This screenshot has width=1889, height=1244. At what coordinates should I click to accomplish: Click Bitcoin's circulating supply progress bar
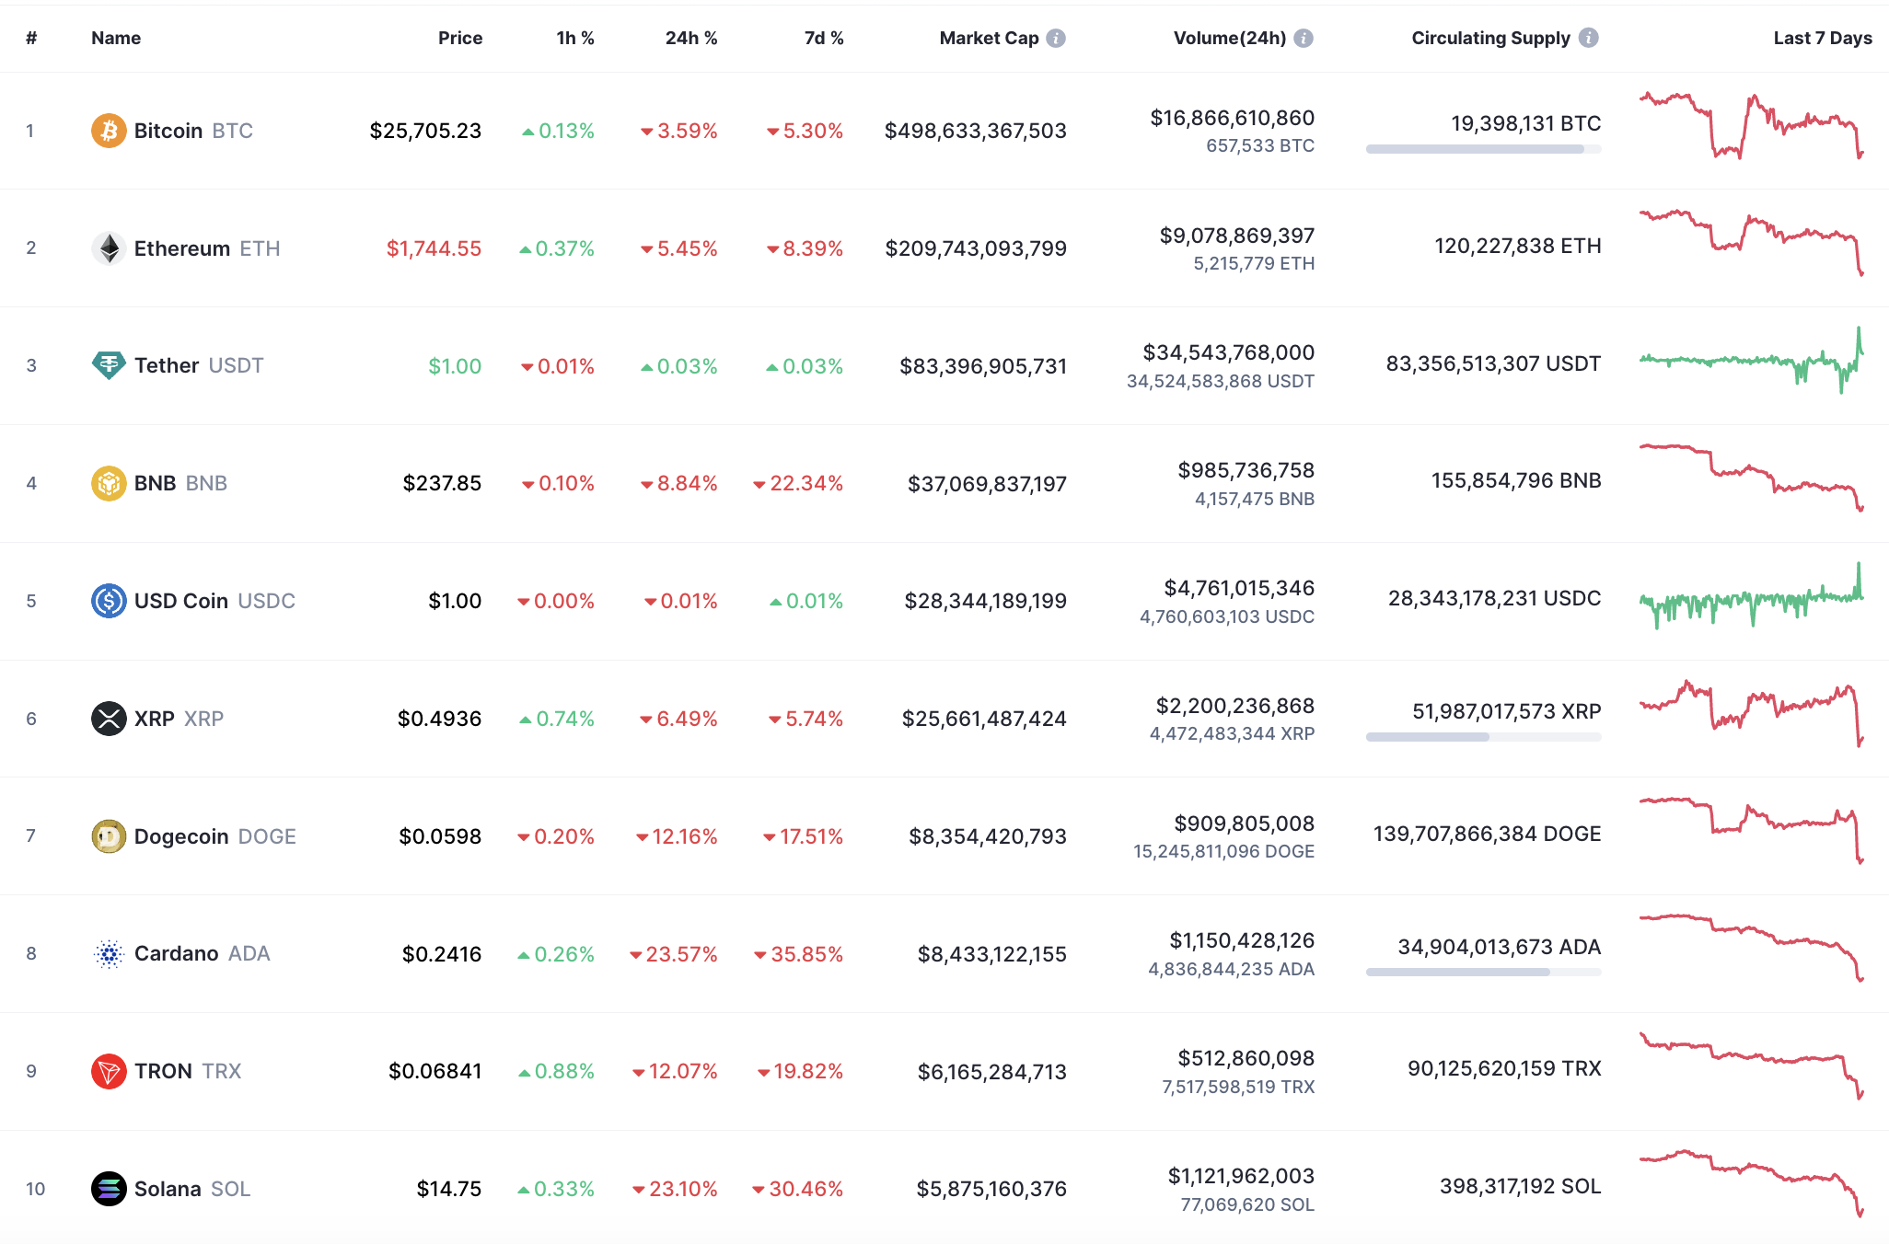[x=1484, y=149]
